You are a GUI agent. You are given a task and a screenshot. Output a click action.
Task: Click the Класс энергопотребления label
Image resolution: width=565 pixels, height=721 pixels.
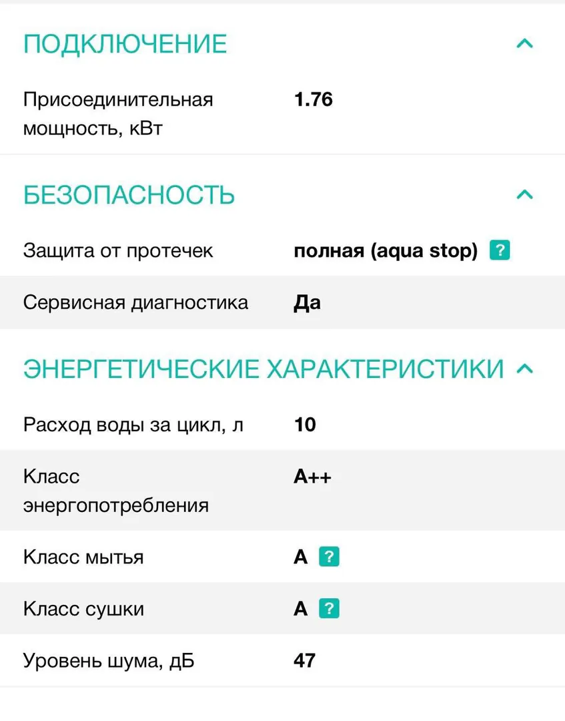[116, 491]
